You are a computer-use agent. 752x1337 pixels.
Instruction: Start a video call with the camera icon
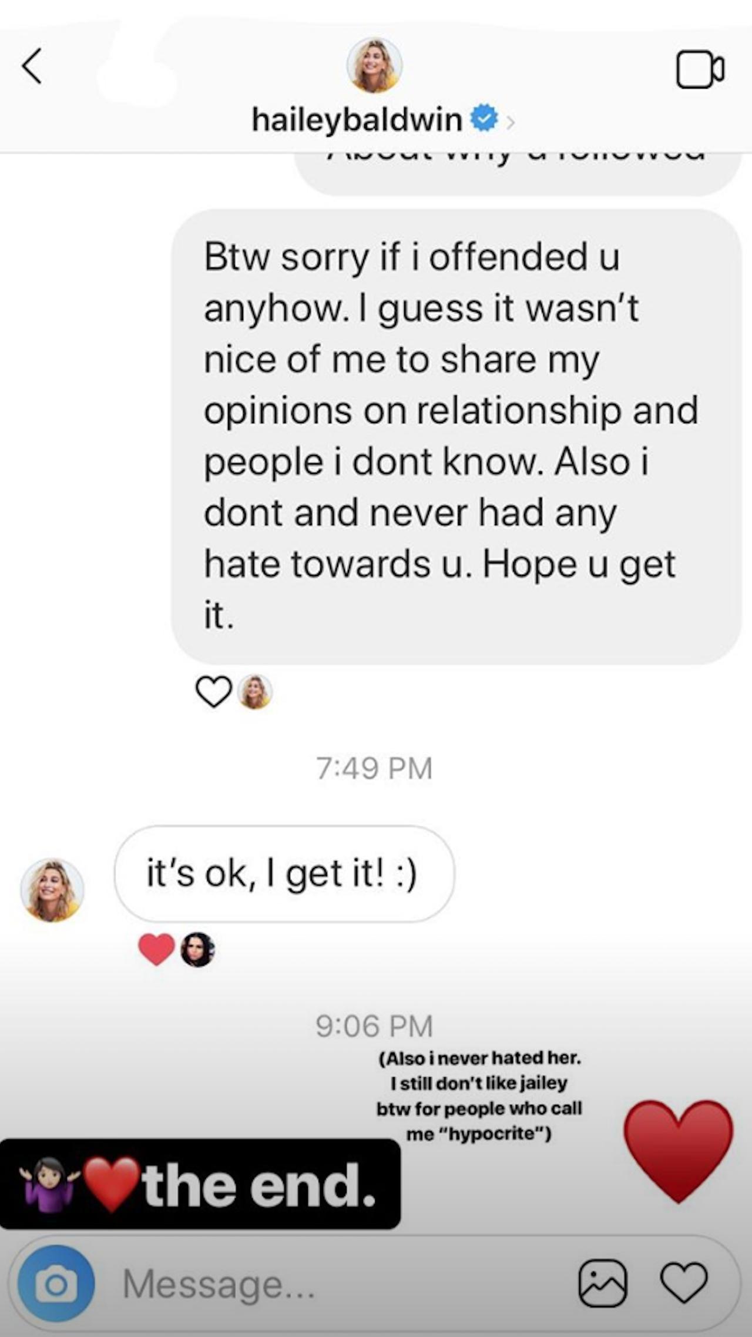pyautogui.click(x=699, y=70)
